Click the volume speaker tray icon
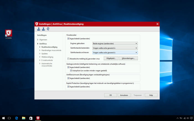 coord(188,118)
